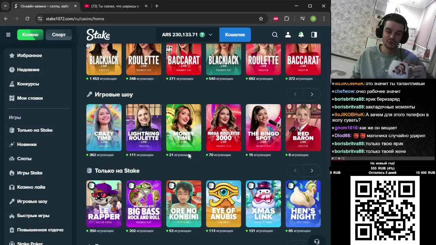Show next games in Игровые шоу

coord(312,94)
